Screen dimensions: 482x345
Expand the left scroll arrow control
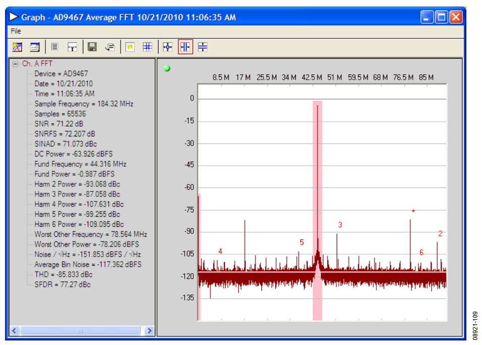pyautogui.click(x=14, y=330)
